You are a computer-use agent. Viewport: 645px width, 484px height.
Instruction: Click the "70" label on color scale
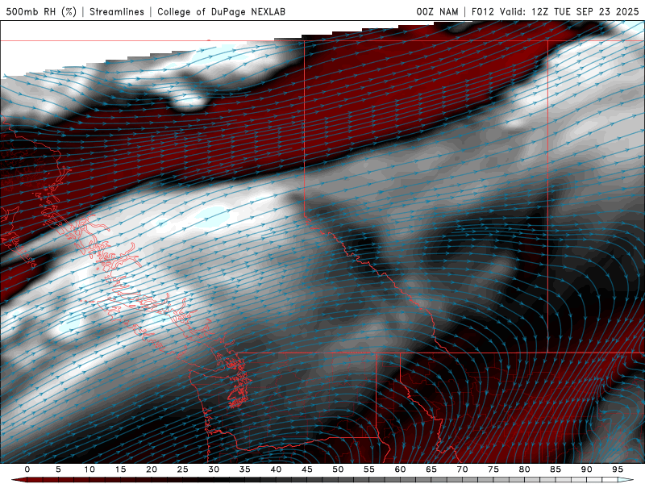click(462, 469)
